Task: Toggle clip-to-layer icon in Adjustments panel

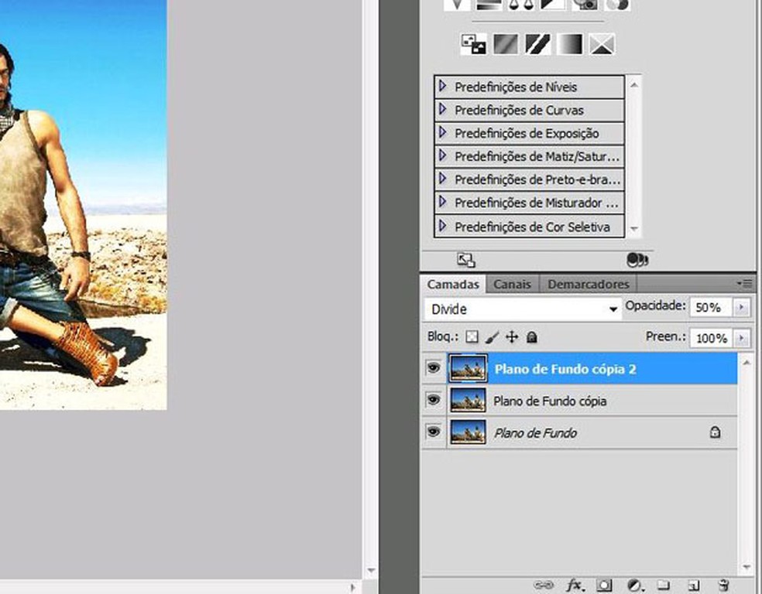Action: point(637,260)
